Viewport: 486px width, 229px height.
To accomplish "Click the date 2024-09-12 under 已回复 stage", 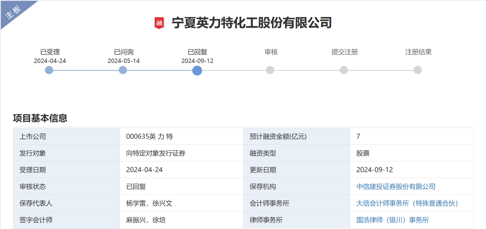I will coord(197,61).
